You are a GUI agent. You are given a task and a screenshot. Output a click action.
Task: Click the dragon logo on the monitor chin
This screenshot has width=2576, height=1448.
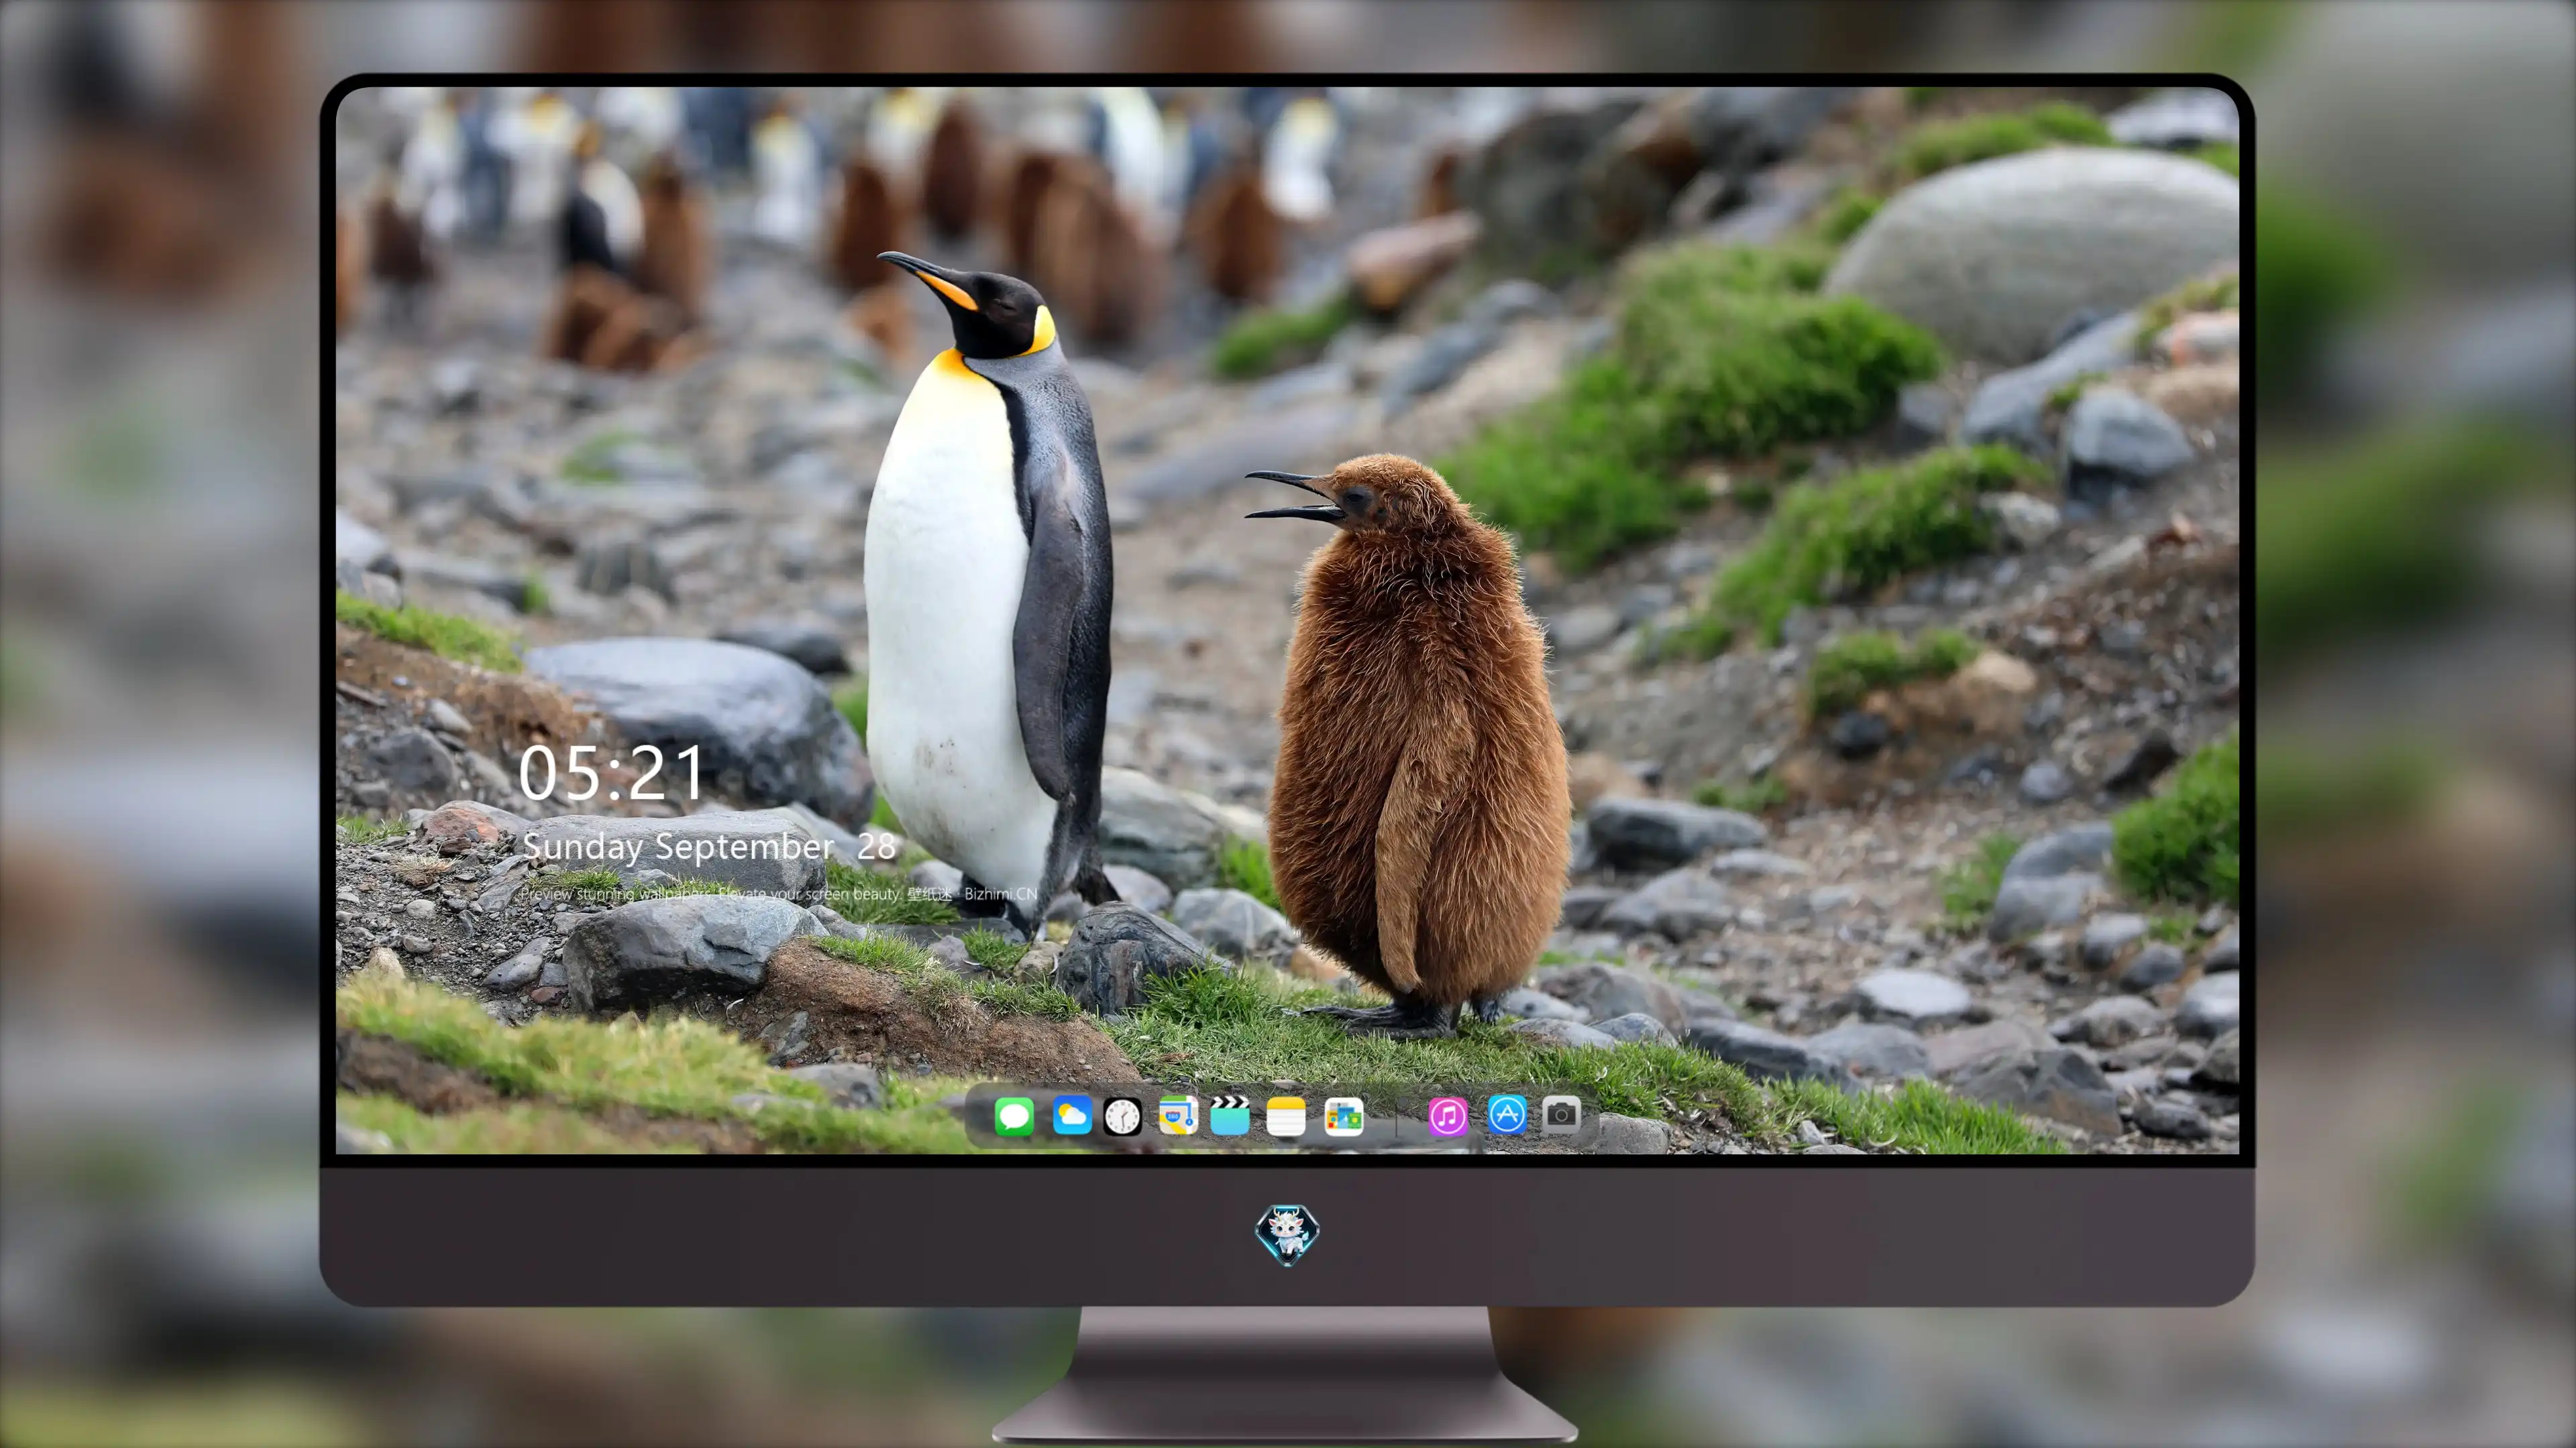click(1287, 1235)
